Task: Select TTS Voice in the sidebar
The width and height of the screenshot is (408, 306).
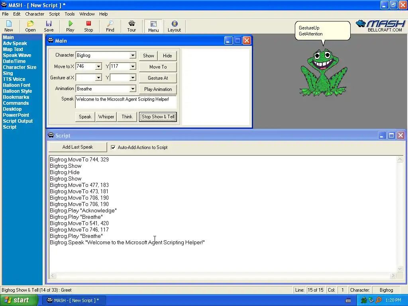Action: click(14, 79)
